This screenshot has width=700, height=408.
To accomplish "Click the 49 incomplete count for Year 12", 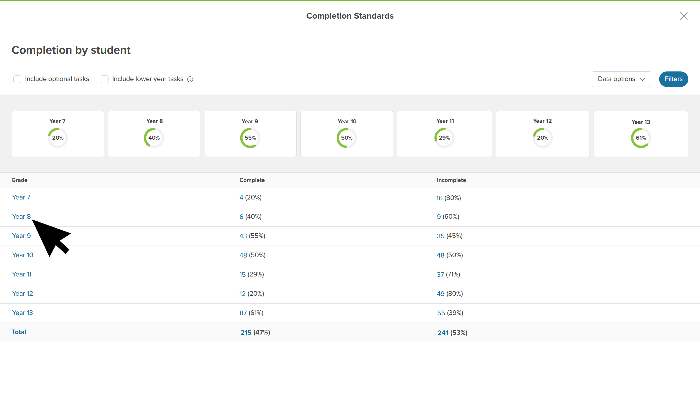I will tap(440, 294).
